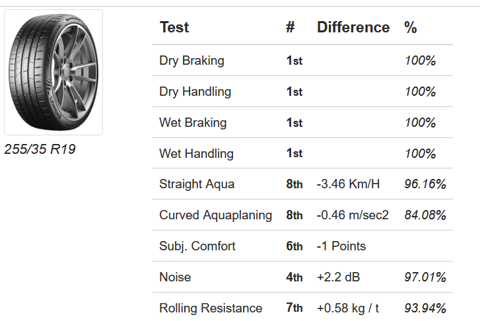Click the 255/35 R19 size label

point(40,149)
